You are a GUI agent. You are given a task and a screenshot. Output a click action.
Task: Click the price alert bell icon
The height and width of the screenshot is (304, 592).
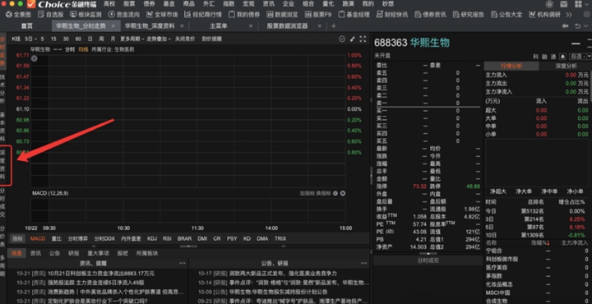(562, 56)
